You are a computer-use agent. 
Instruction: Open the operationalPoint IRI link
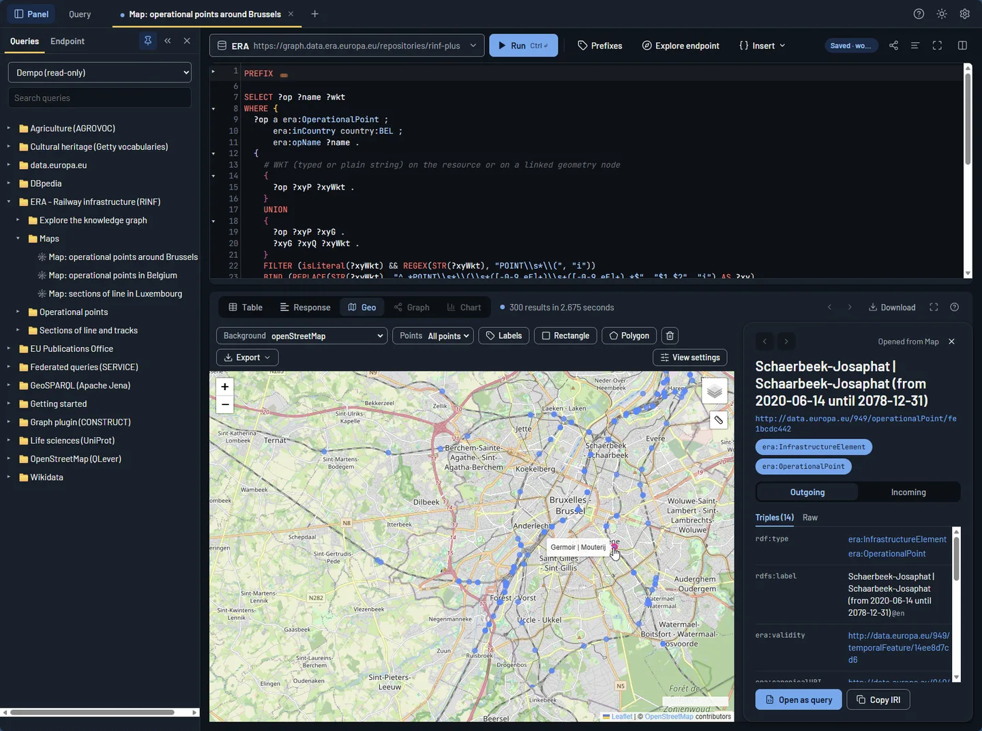point(856,423)
